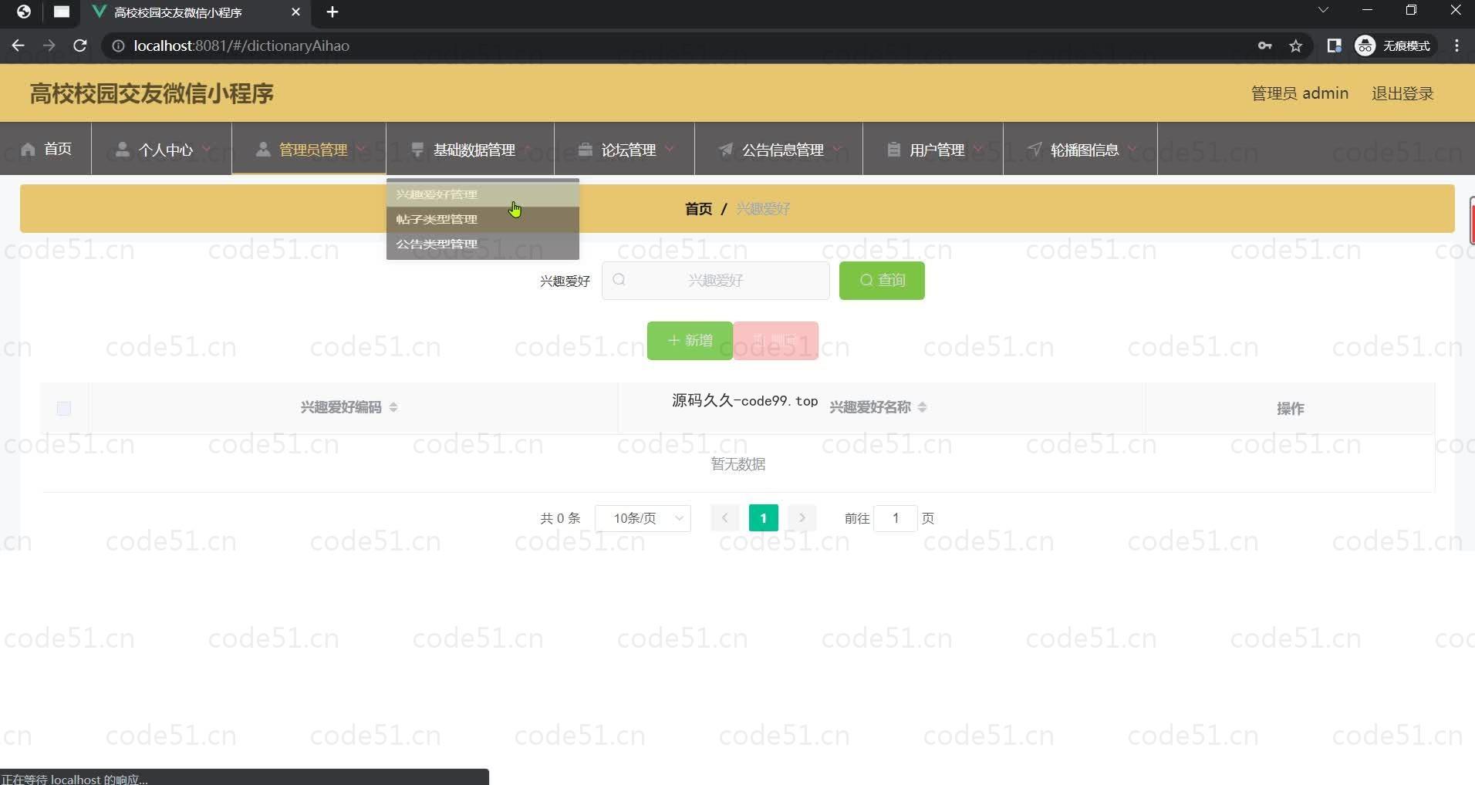Expand the 管理员管理 menu arrow
Viewport: 1475px width, 785px height.
tap(360, 149)
